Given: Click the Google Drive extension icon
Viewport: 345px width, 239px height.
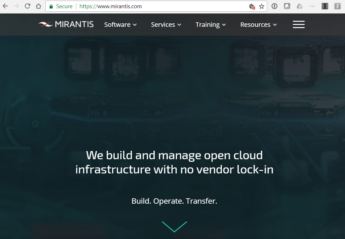Looking at the screenshot, I should (x=300, y=6).
